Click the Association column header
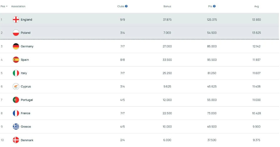 point(18,6)
